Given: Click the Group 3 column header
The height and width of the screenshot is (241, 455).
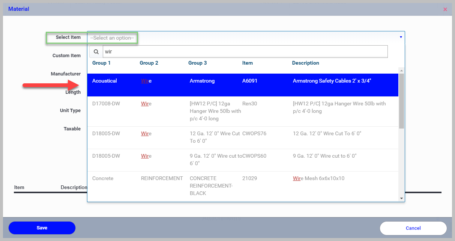Looking at the screenshot, I should tap(198, 63).
